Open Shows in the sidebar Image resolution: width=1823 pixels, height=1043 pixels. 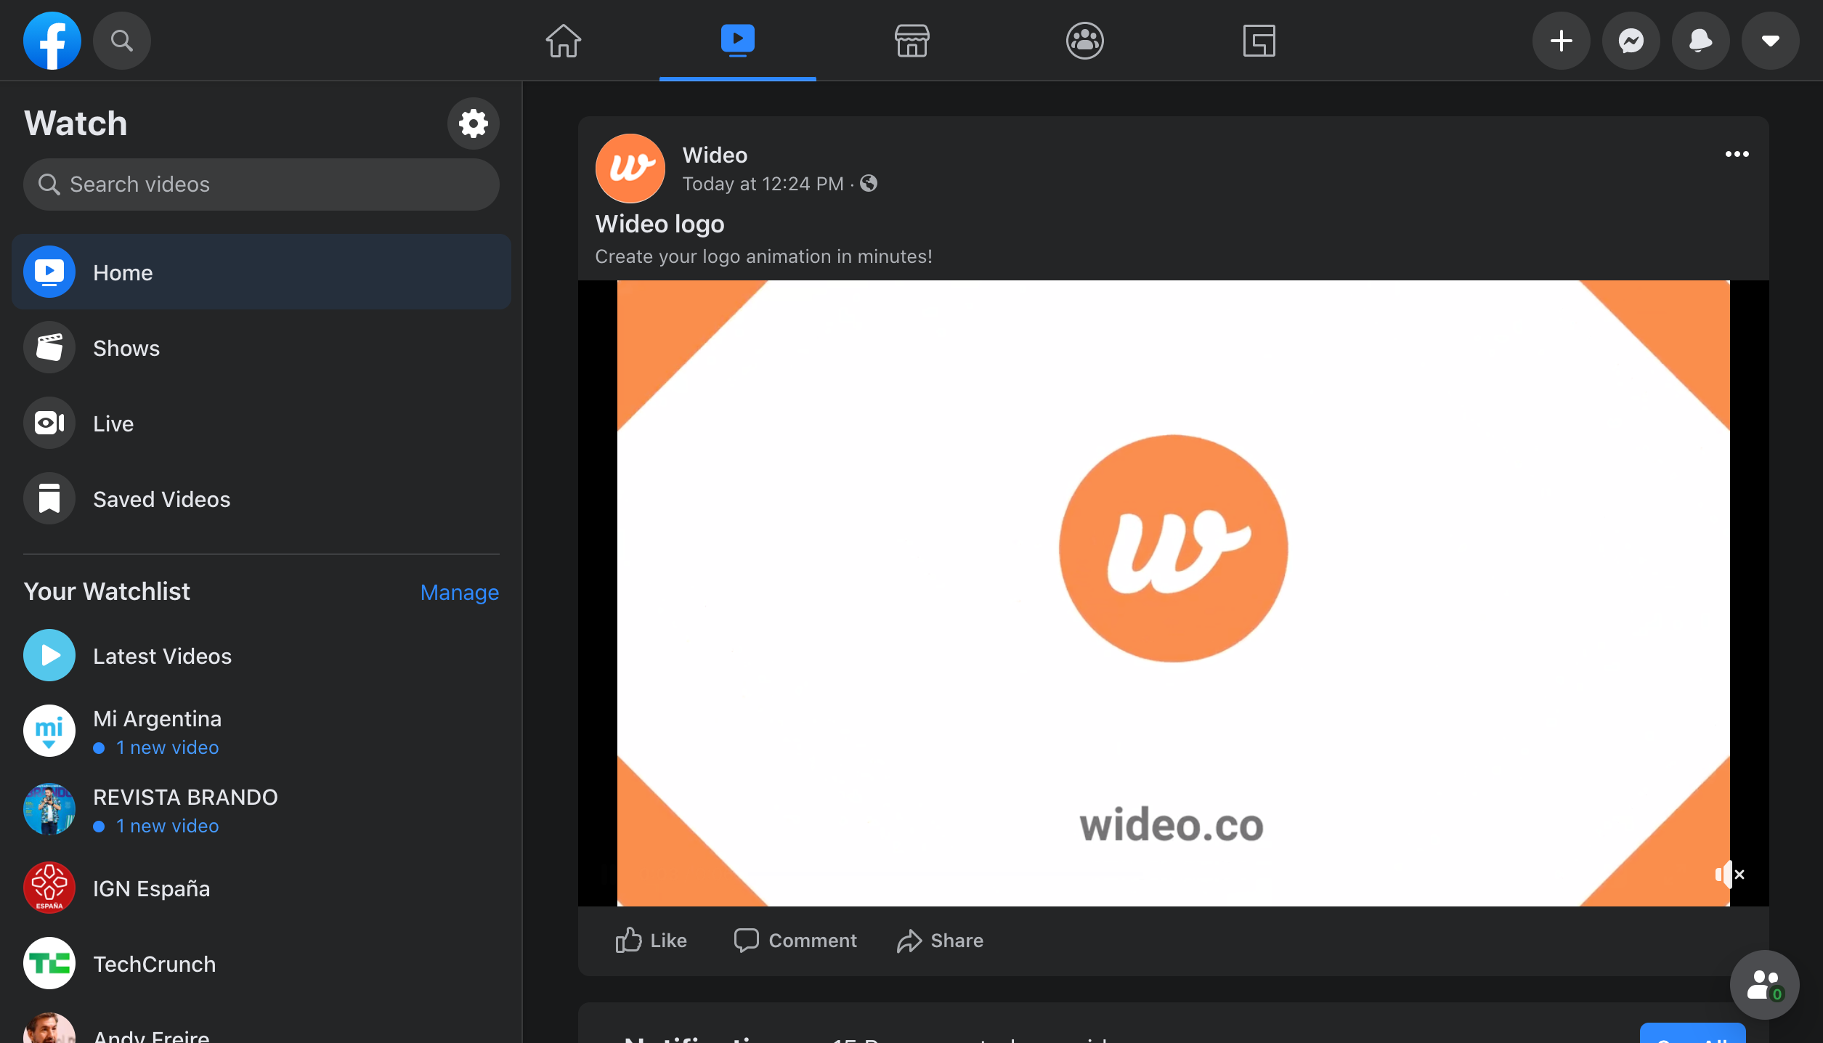coord(261,348)
